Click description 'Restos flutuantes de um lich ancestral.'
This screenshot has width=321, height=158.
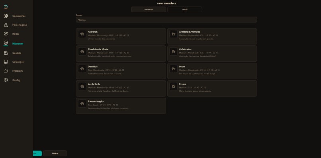click(x=105, y=74)
